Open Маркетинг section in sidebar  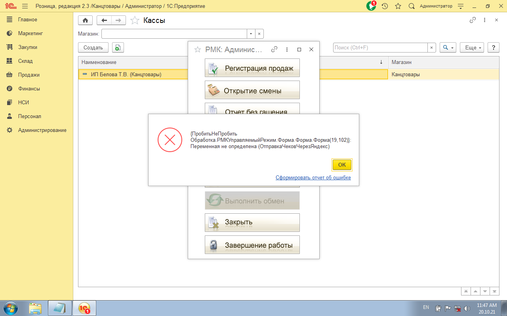coord(30,33)
